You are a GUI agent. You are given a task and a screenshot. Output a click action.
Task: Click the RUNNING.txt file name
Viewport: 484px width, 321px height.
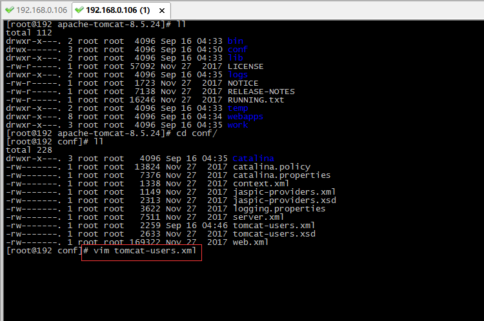pyautogui.click(x=256, y=100)
